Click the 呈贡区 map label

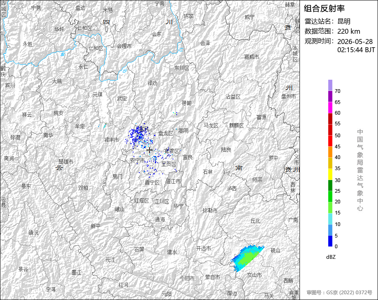point(169,164)
